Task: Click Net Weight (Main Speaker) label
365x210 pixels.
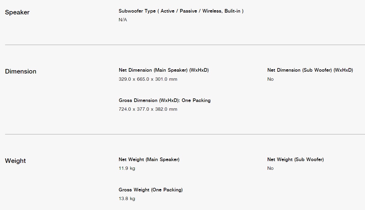Action: (x=149, y=160)
